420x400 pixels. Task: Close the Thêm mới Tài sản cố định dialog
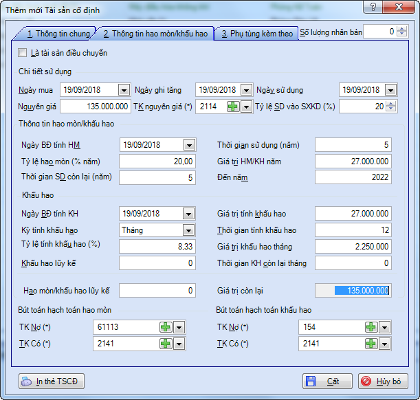pyautogui.click(x=399, y=7)
